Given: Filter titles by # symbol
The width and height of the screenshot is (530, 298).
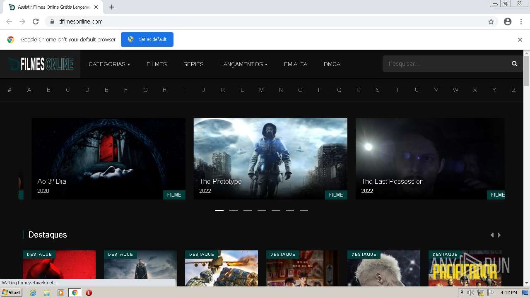Looking at the screenshot, I should click(10, 90).
